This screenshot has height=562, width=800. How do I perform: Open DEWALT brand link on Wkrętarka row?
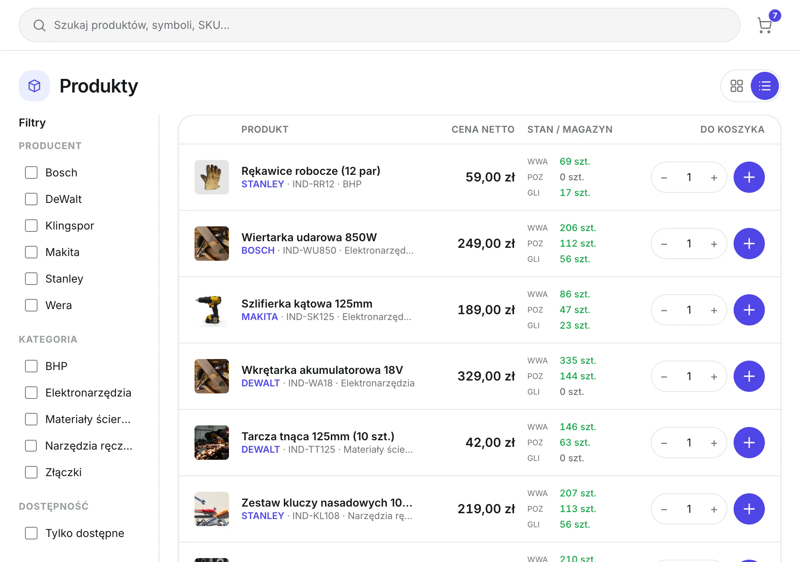261,383
